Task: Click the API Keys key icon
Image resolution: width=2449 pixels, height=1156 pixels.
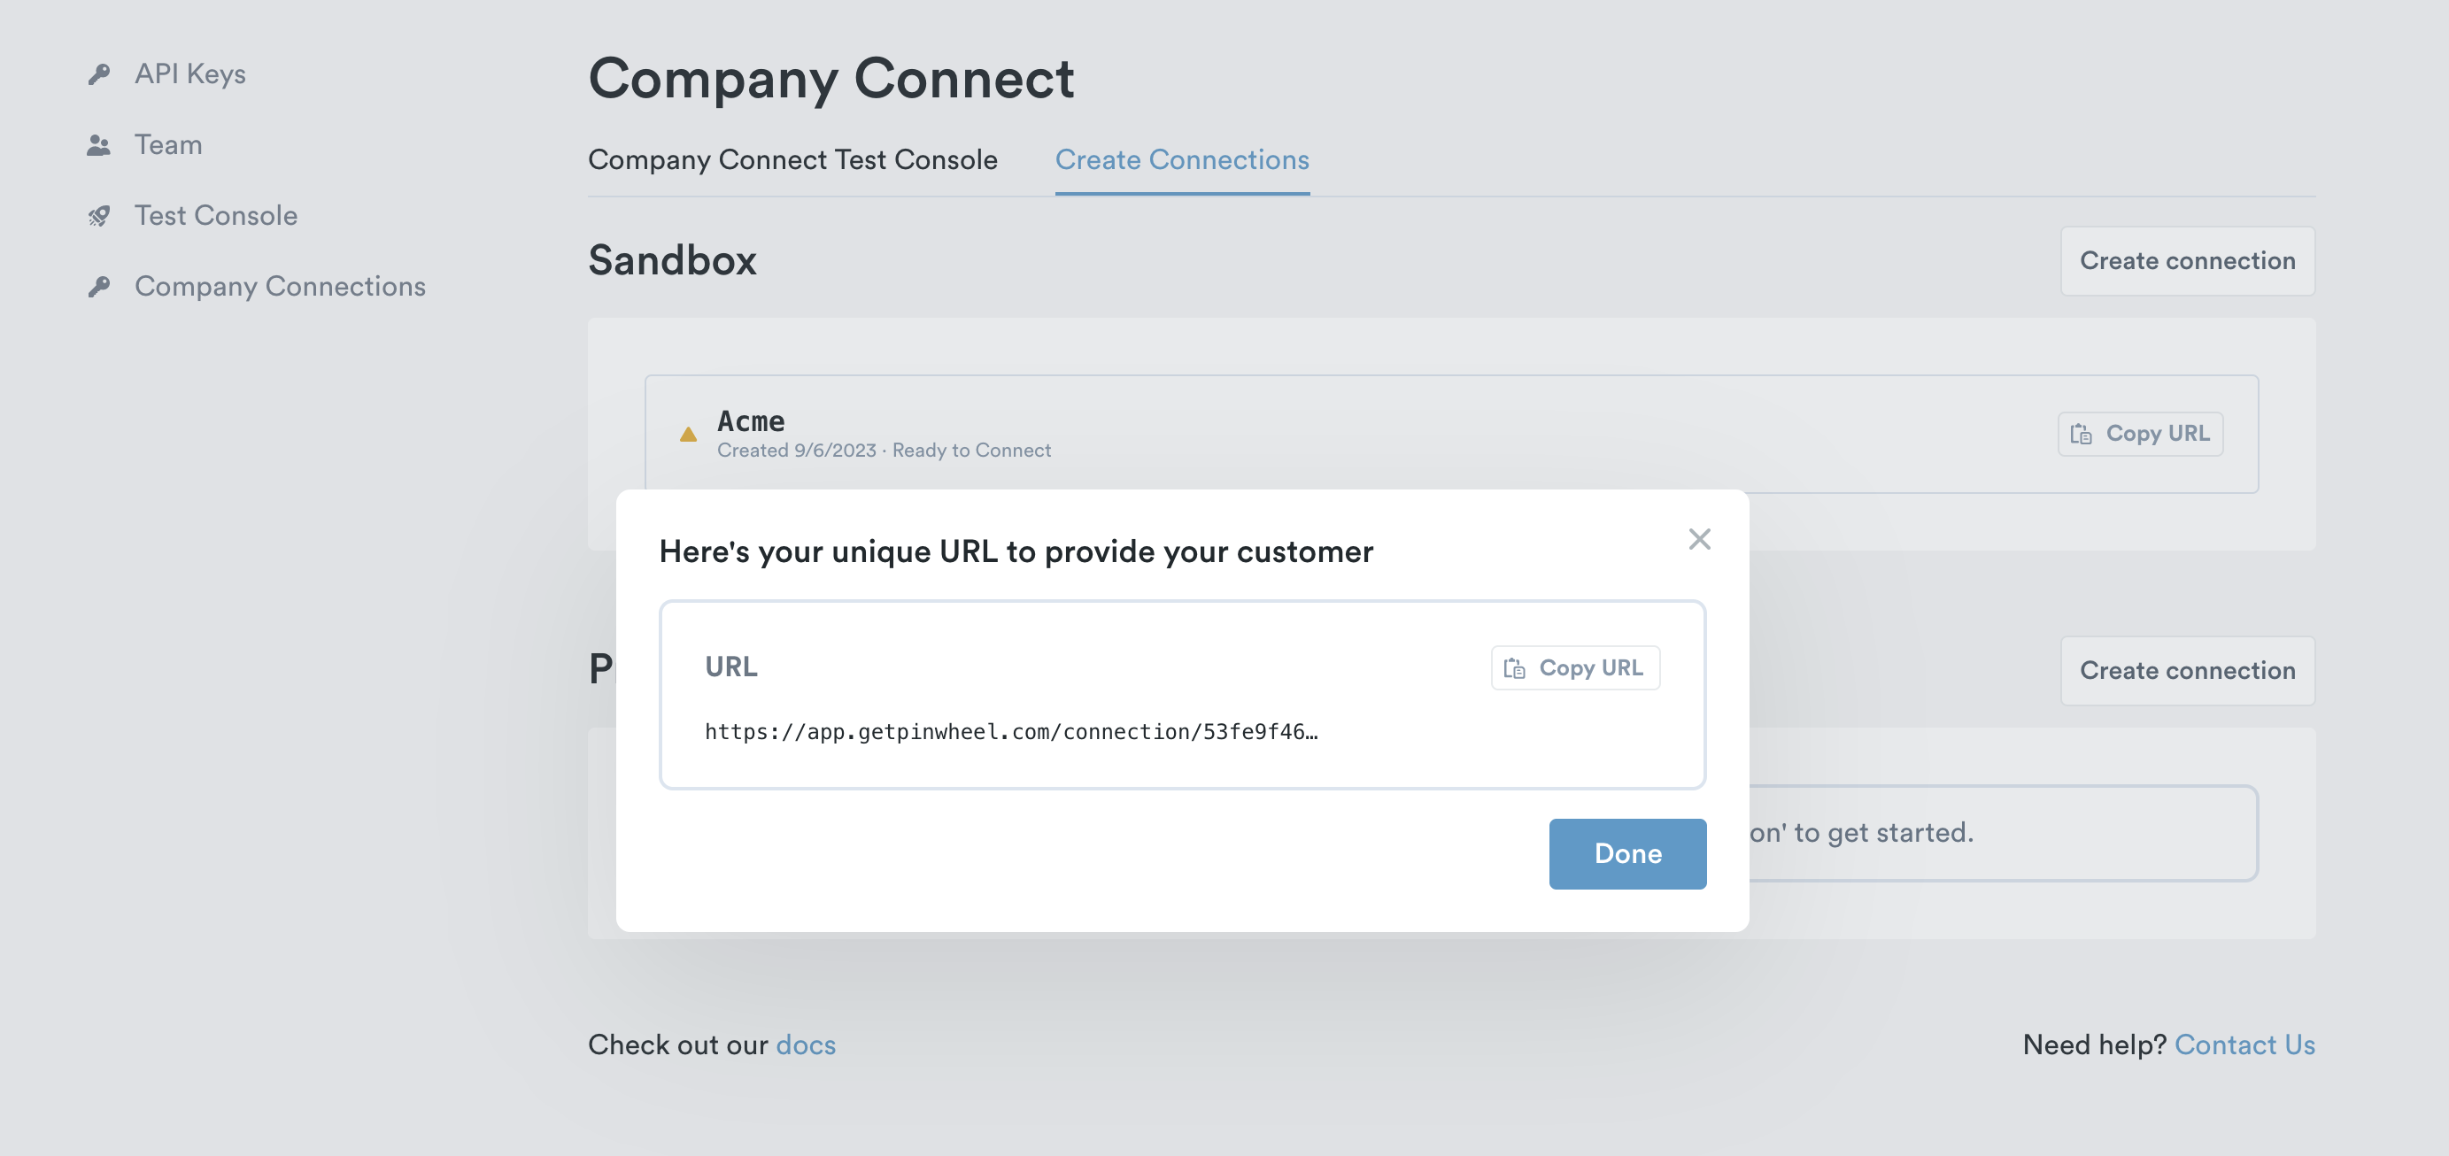Action: [99, 74]
